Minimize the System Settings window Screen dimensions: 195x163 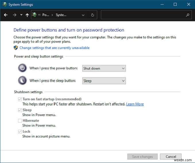coord(162,5)
